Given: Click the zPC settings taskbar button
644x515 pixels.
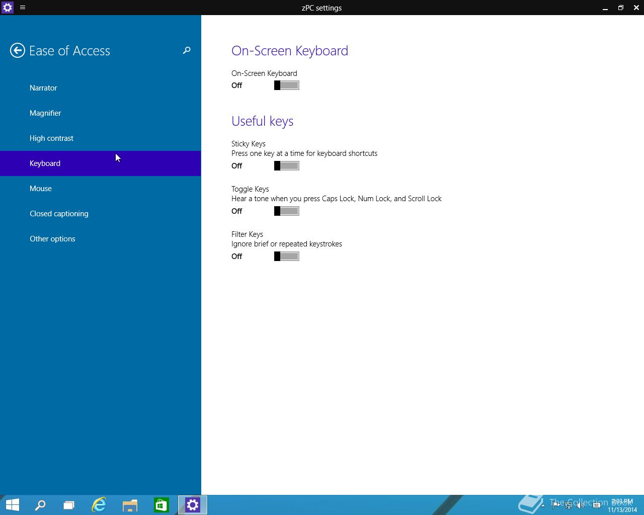Looking at the screenshot, I should [x=193, y=505].
